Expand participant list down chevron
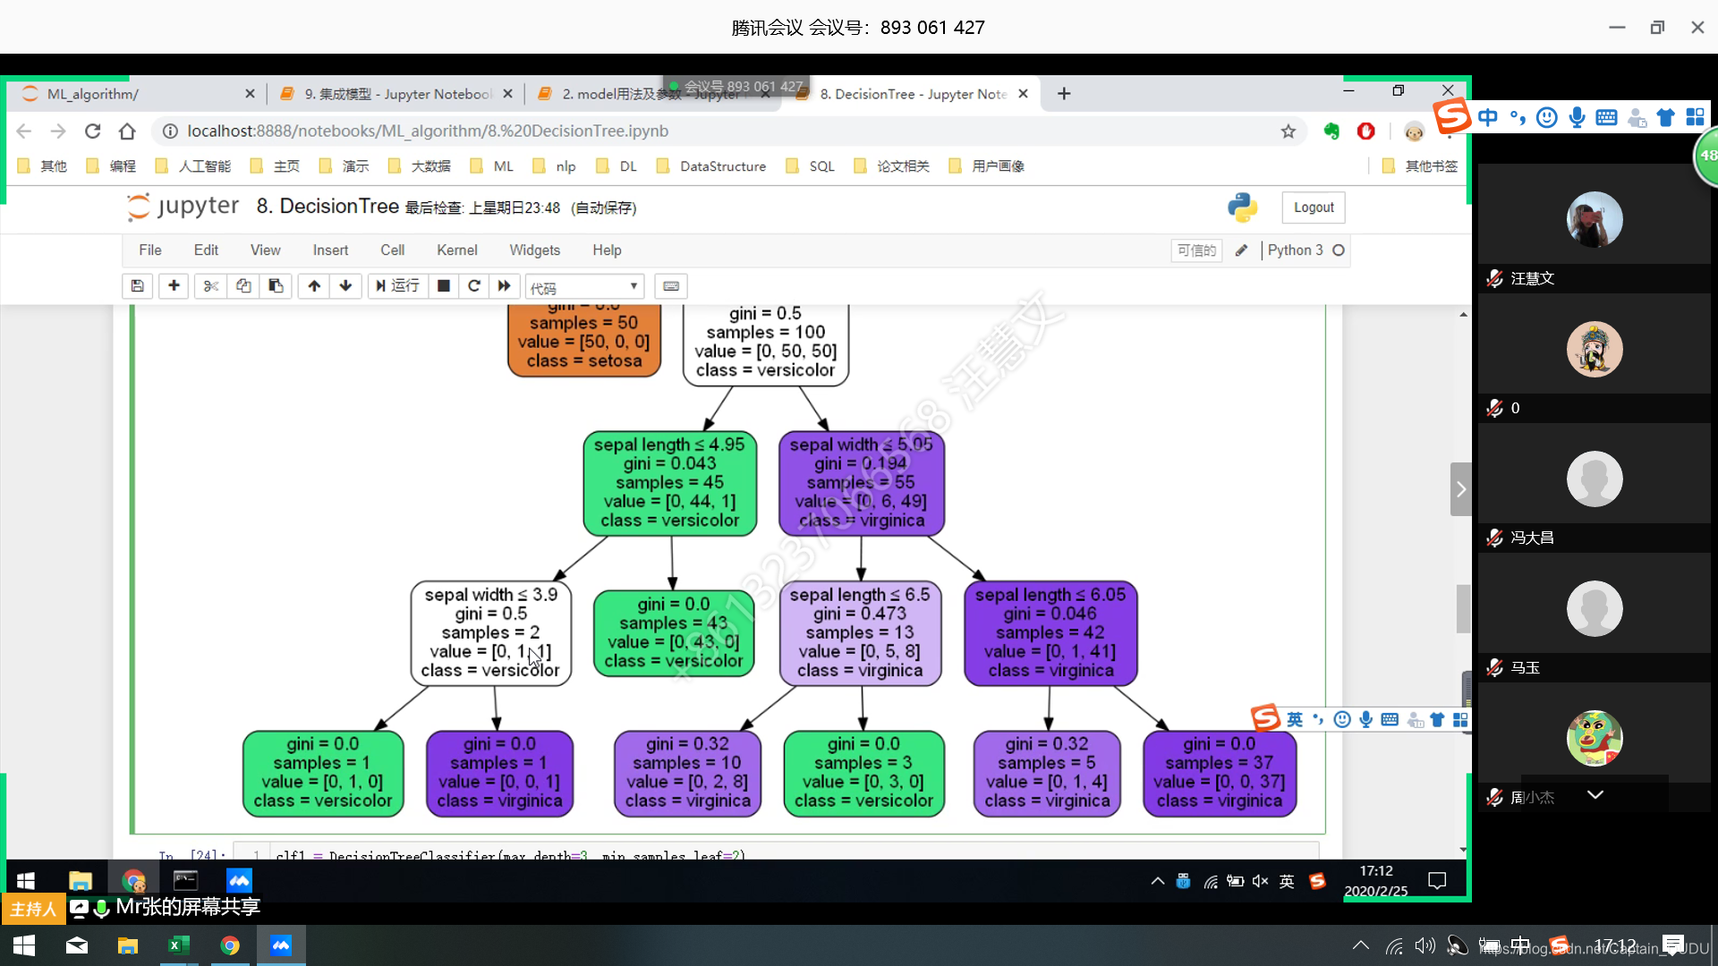The height and width of the screenshot is (966, 1718). [x=1595, y=794]
